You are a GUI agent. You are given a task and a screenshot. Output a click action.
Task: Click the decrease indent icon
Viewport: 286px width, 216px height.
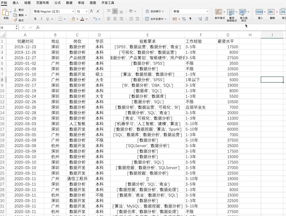point(131,19)
